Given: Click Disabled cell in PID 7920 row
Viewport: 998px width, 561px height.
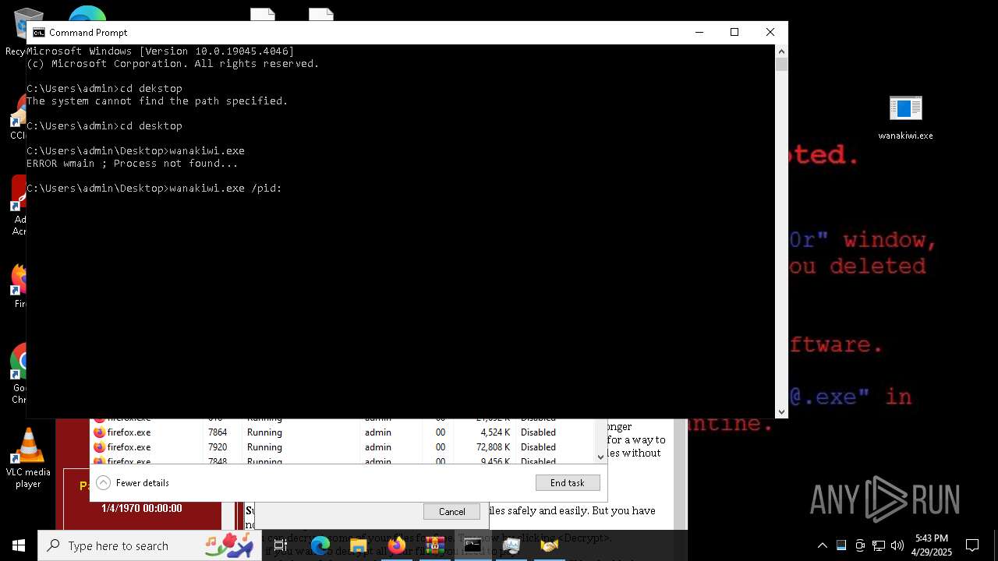Looking at the screenshot, I should tap(538, 447).
